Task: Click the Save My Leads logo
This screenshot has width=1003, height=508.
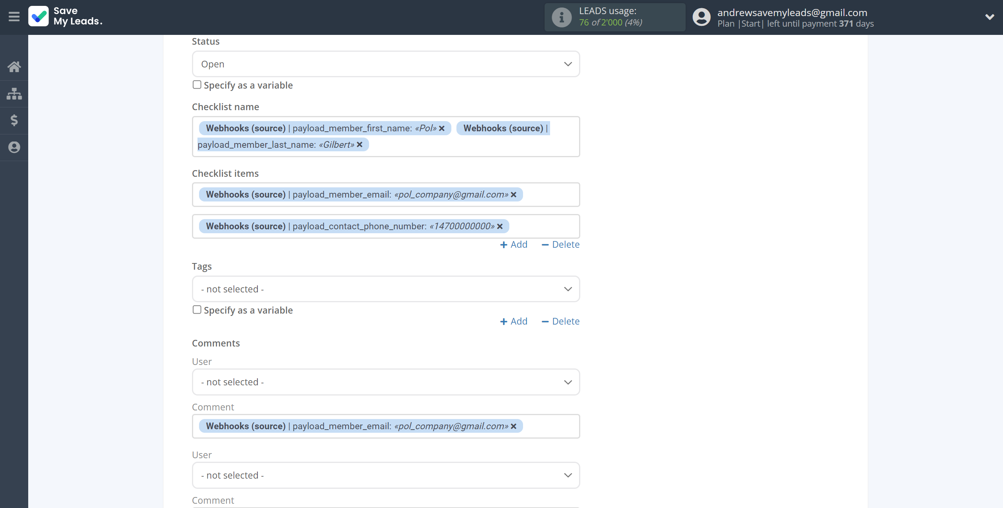Action: click(x=65, y=16)
